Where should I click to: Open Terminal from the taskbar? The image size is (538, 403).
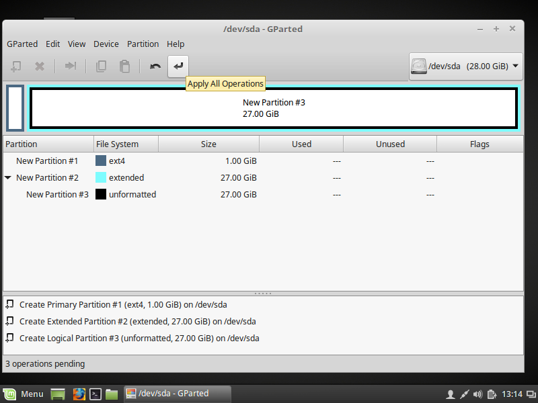[95, 394]
